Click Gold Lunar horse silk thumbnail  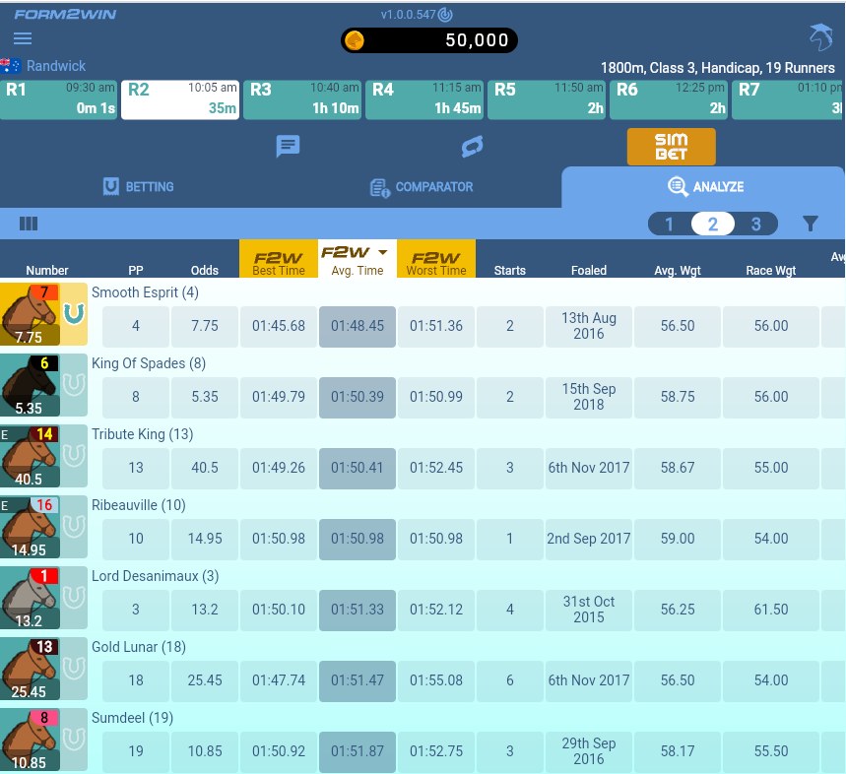click(30, 669)
